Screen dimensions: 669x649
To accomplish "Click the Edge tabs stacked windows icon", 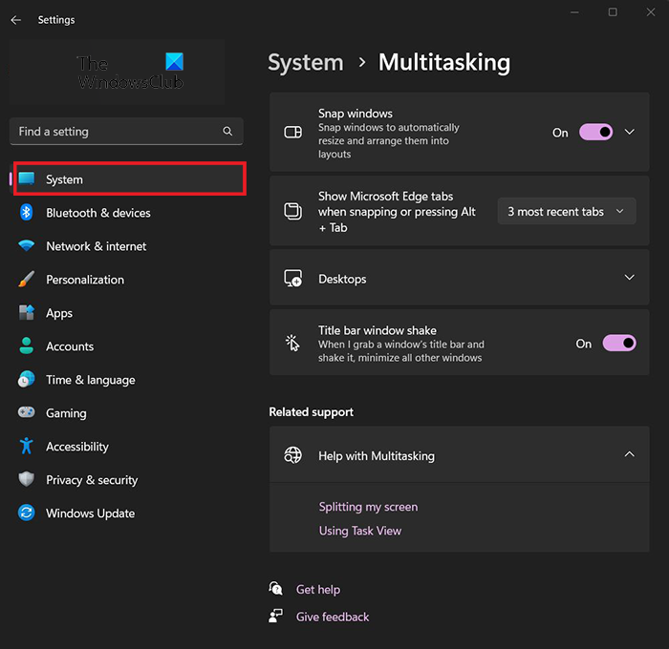I will [x=293, y=211].
